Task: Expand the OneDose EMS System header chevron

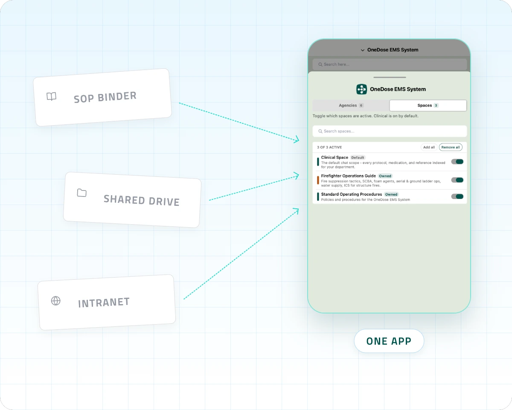Action: [363, 50]
